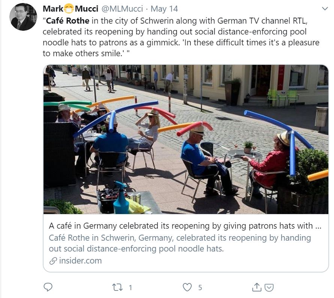Click the May 14 timestamp
Screen dimensions: 334x298
coord(164,9)
